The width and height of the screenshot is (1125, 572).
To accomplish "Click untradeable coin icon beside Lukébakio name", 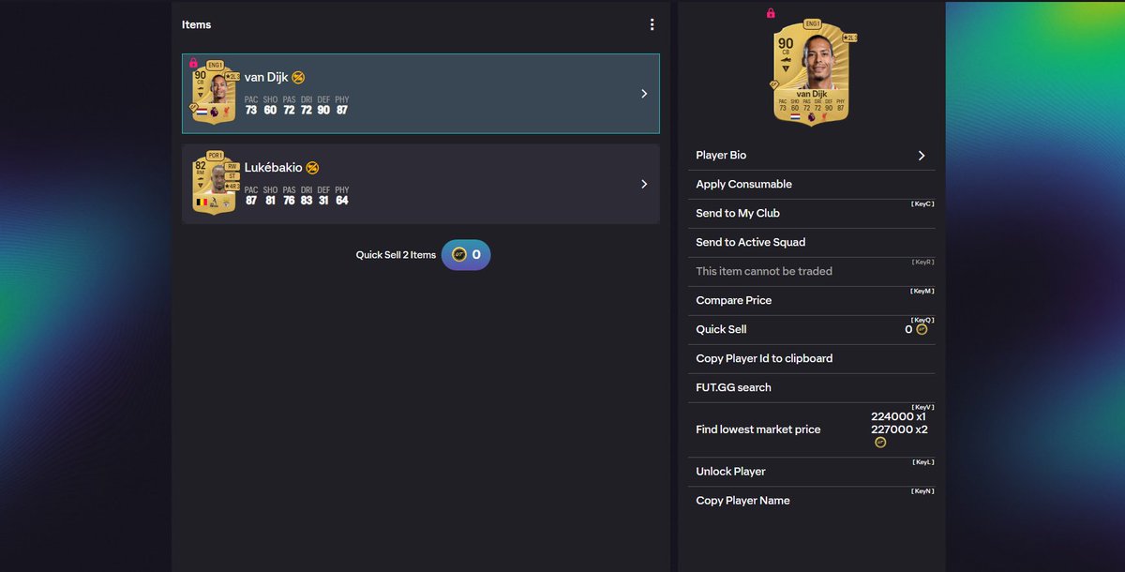I will (x=312, y=167).
